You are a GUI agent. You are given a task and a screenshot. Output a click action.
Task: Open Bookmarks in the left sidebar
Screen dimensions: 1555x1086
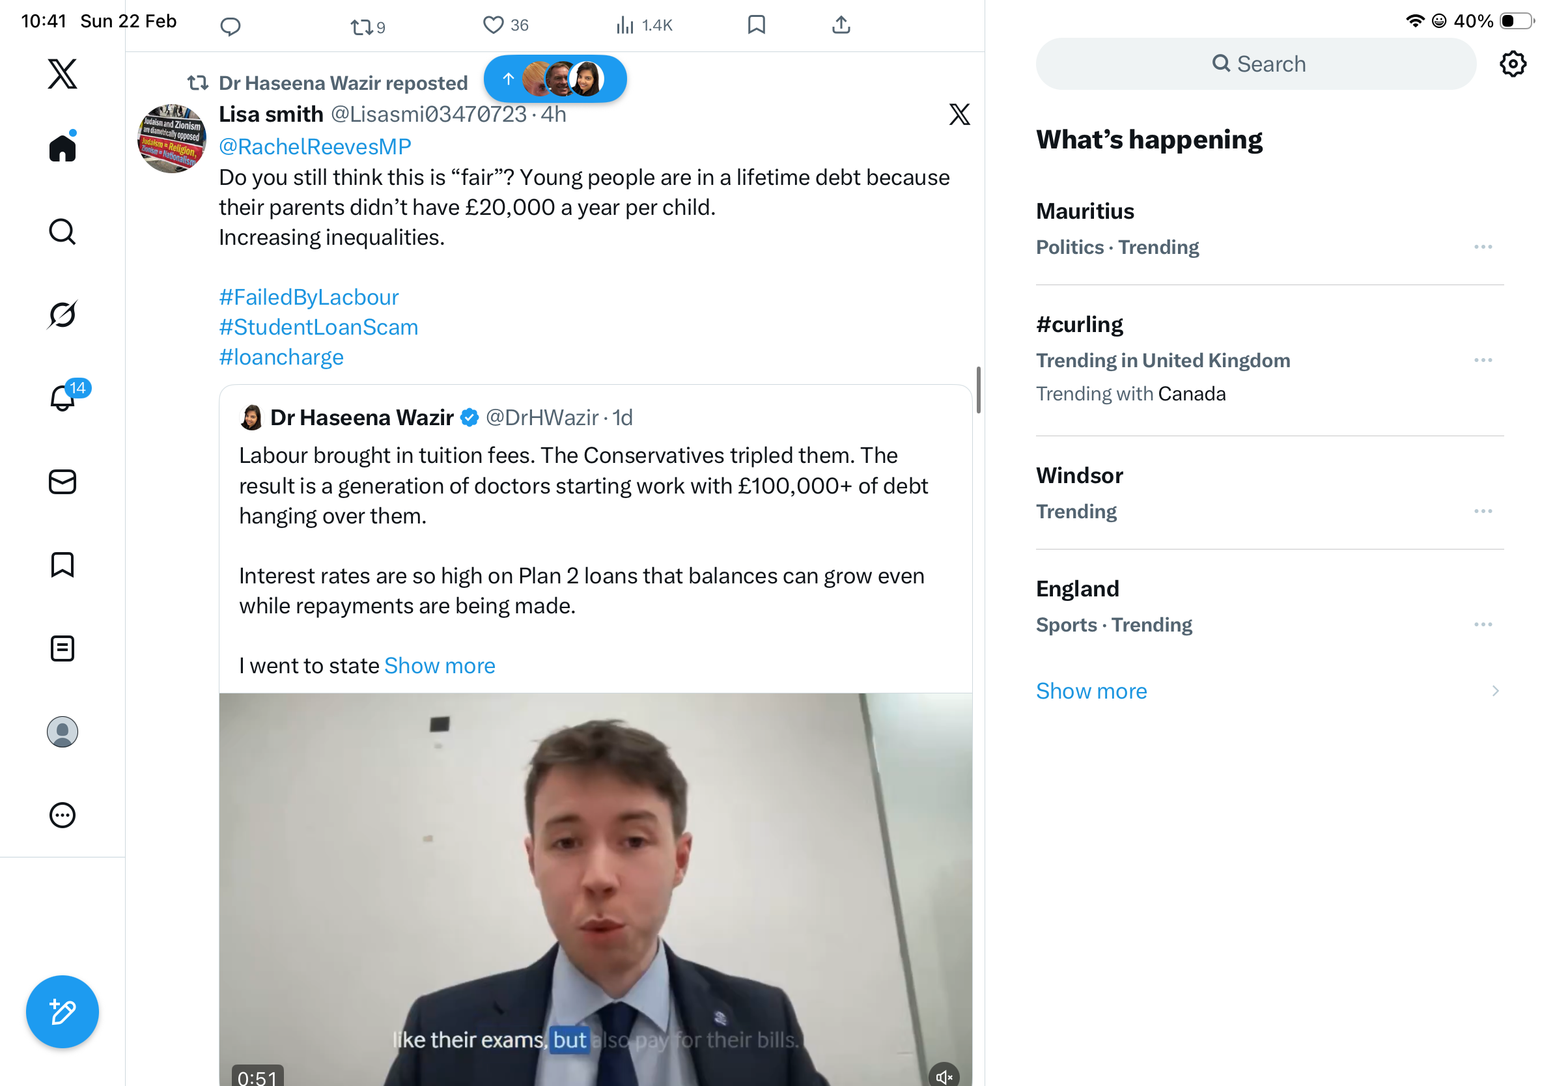point(63,564)
